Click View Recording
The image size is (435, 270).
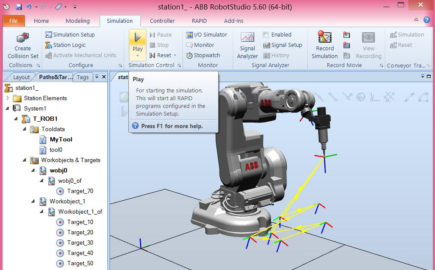pyautogui.click(x=368, y=45)
